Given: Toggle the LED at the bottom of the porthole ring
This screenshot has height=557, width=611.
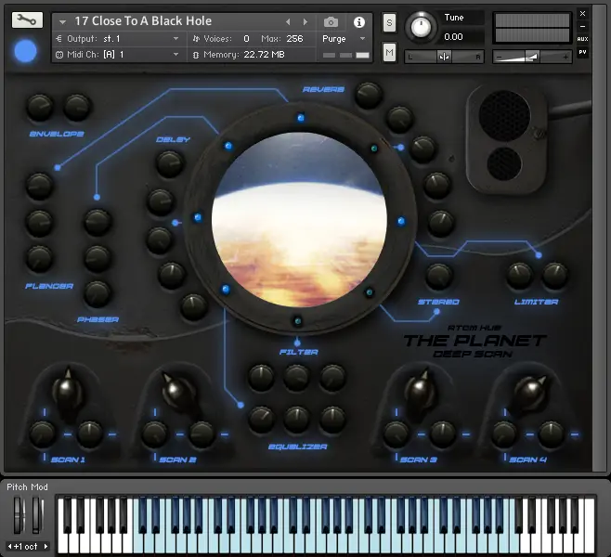Looking at the screenshot, I should coord(298,321).
